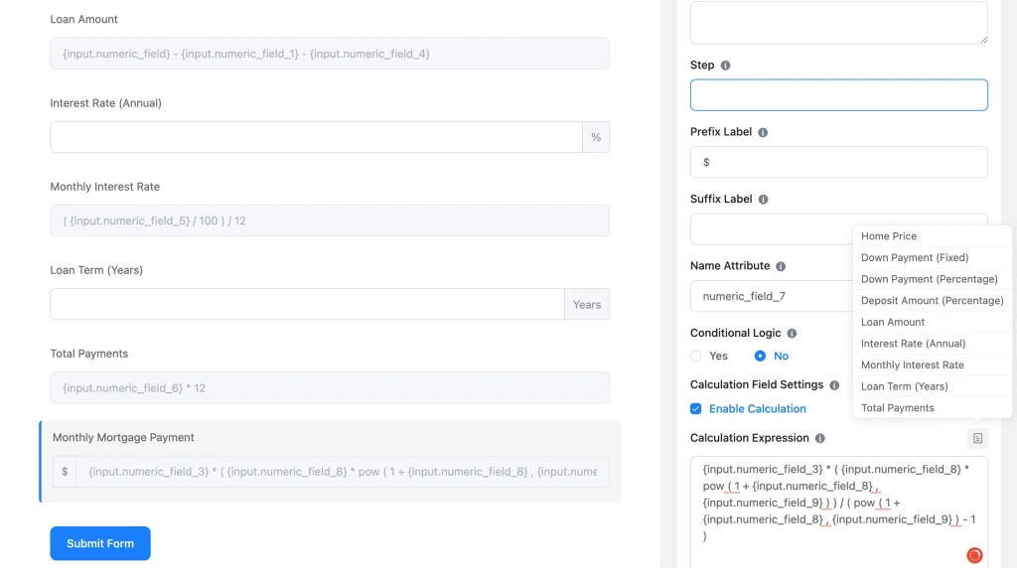Screen dimensions: 1017x582
Task: Select Total Payments in the field list
Action: 898,408
